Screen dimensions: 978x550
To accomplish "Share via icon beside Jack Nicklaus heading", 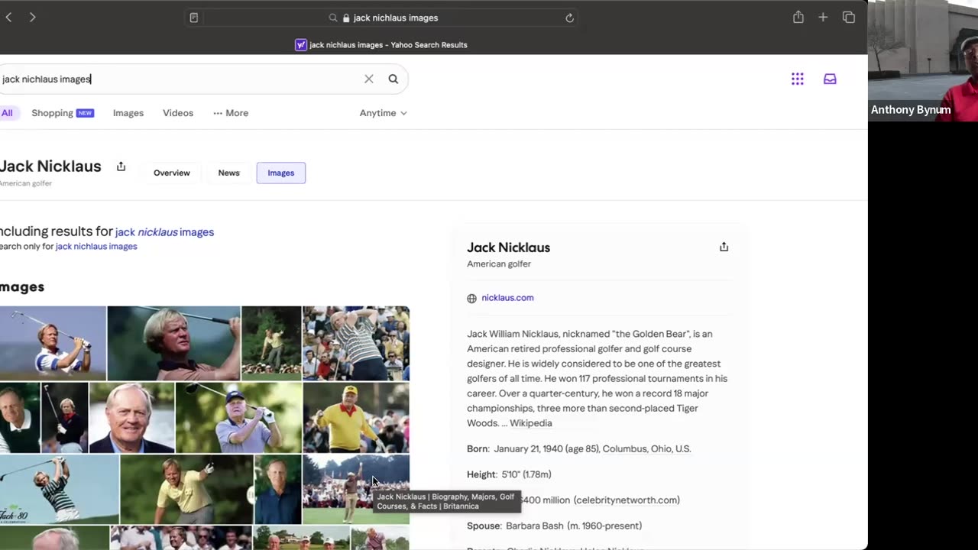I will tap(121, 166).
